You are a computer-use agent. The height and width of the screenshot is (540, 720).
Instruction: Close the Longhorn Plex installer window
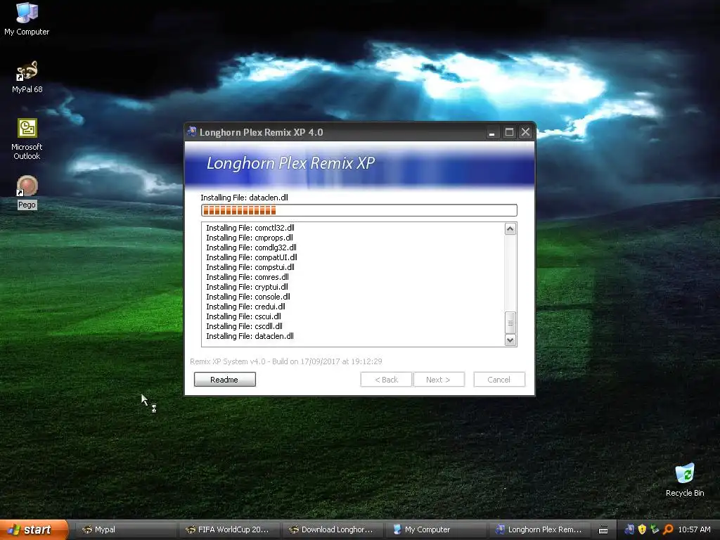525,132
